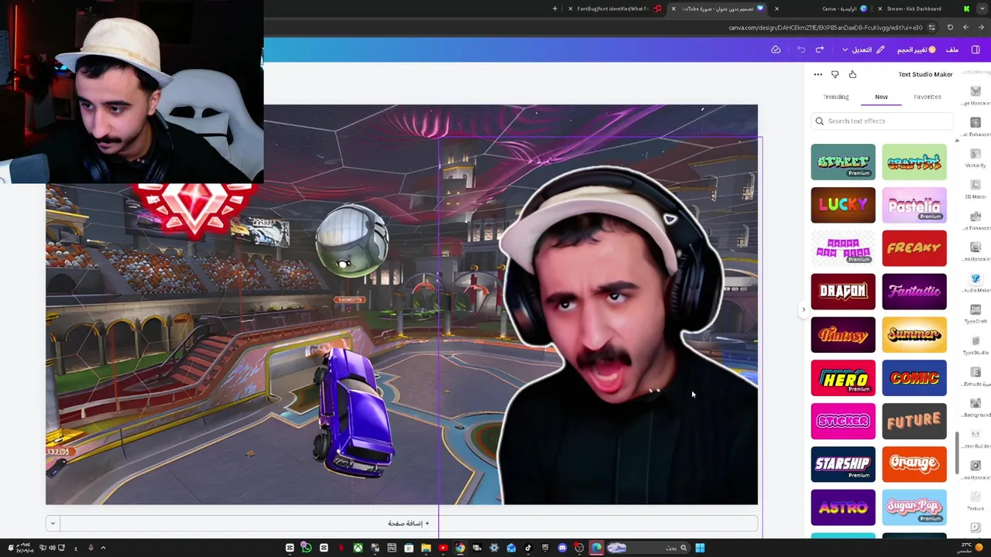991x557 pixels.
Task: Open the 3D Maker app icon in sidebar
Action: click(976, 185)
